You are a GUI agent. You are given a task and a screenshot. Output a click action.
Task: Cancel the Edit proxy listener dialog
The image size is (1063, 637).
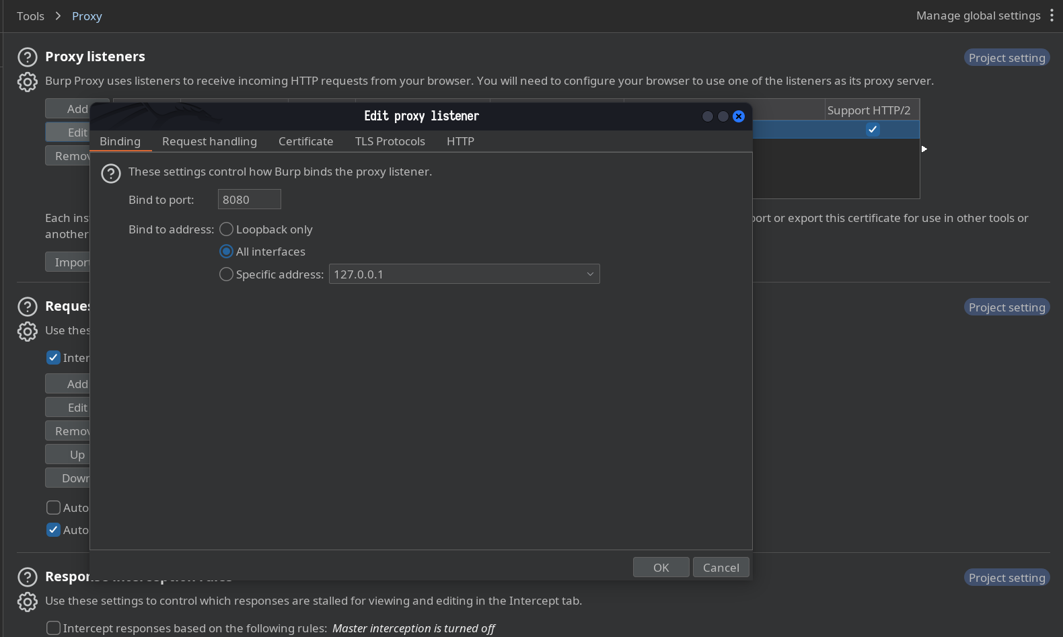point(721,568)
